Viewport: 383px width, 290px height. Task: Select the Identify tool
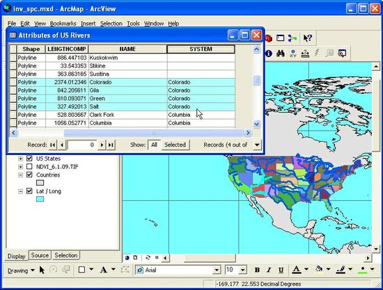269,53
